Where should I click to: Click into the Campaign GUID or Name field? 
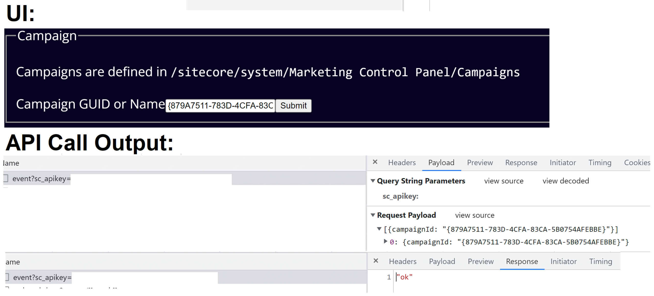[220, 105]
